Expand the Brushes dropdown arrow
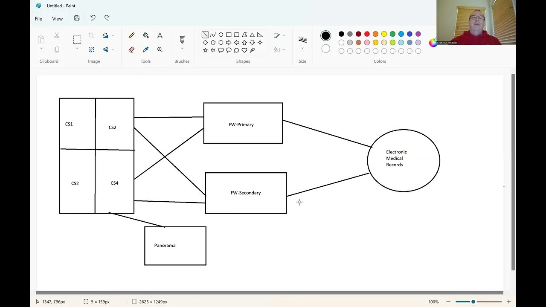Viewport: 546px width, 307px height. 182,48
